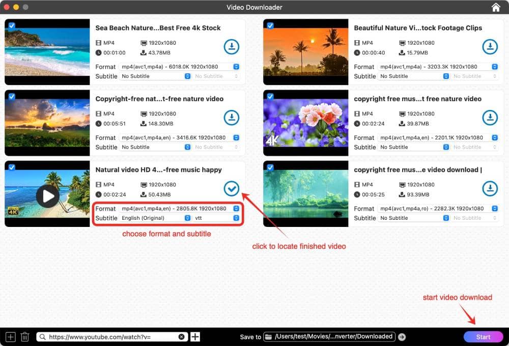The width and height of the screenshot is (509, 346).
Task: Click the Save to folder path
Action: (333, 336)
